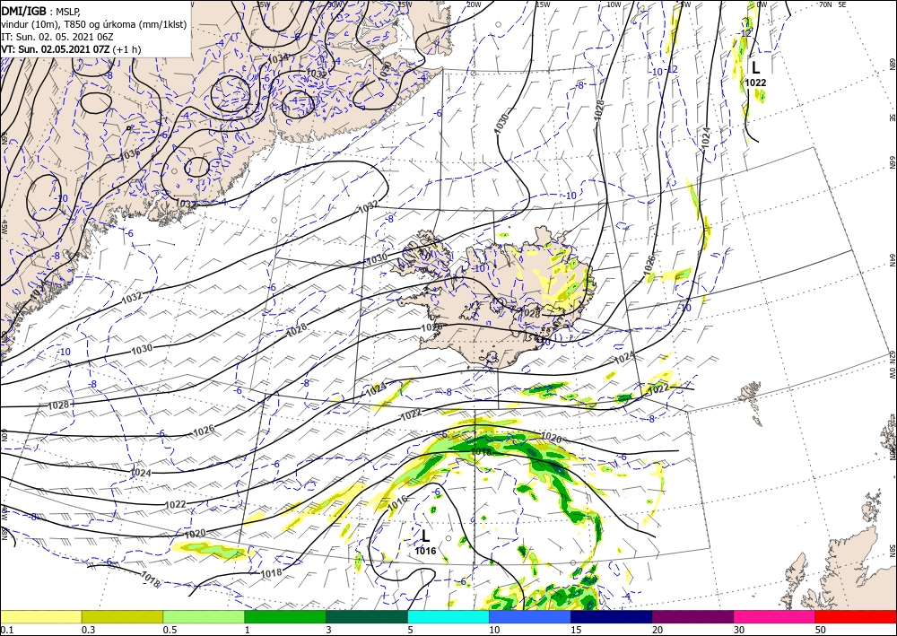Click the legend value label '50'

[821, 630]
